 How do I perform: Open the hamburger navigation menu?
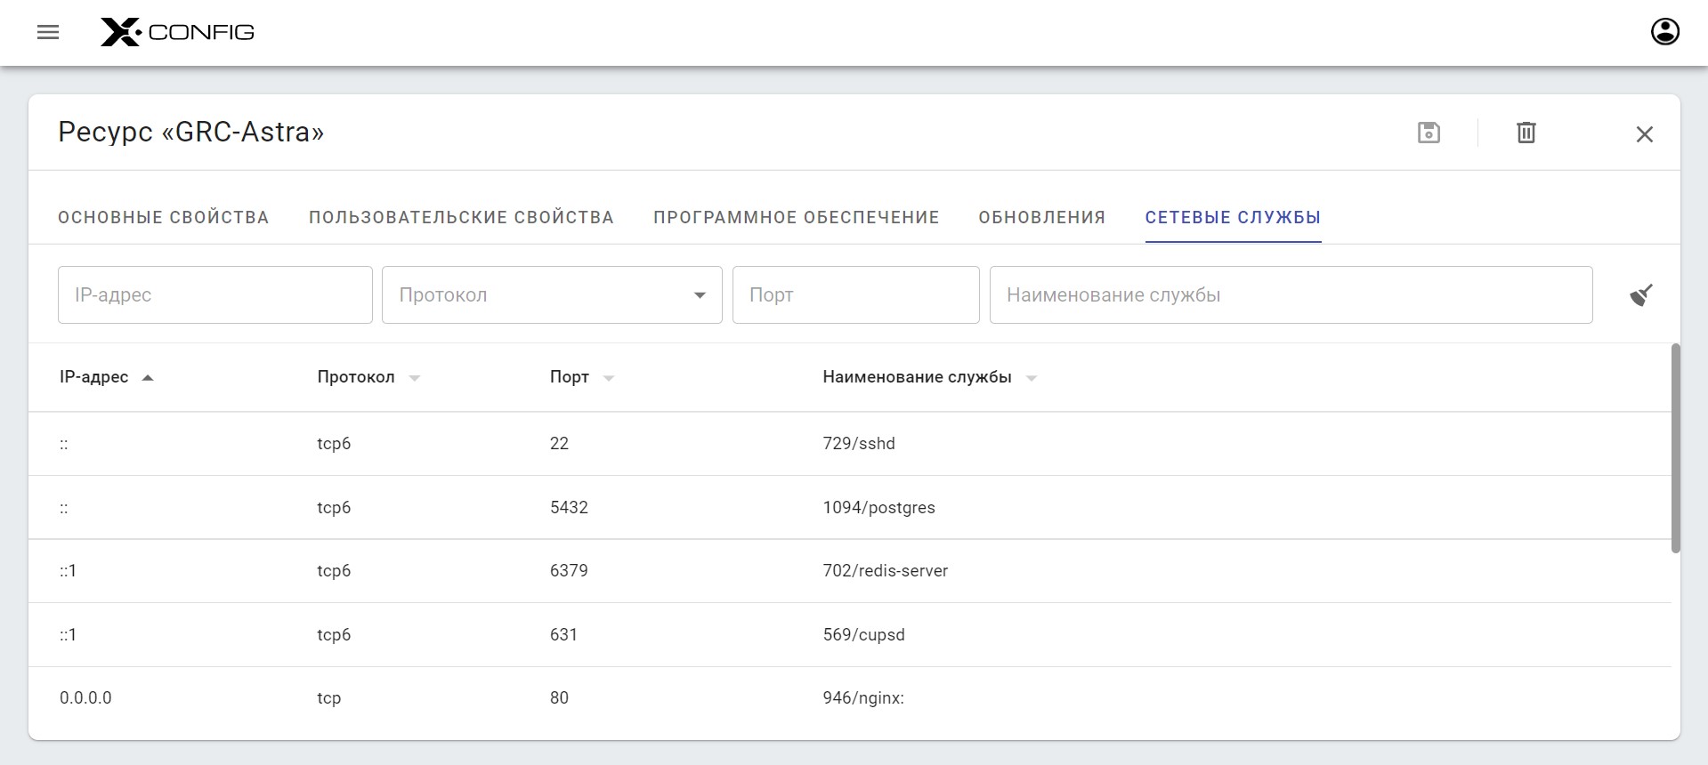pyautogui.click(x=48, y=33)
